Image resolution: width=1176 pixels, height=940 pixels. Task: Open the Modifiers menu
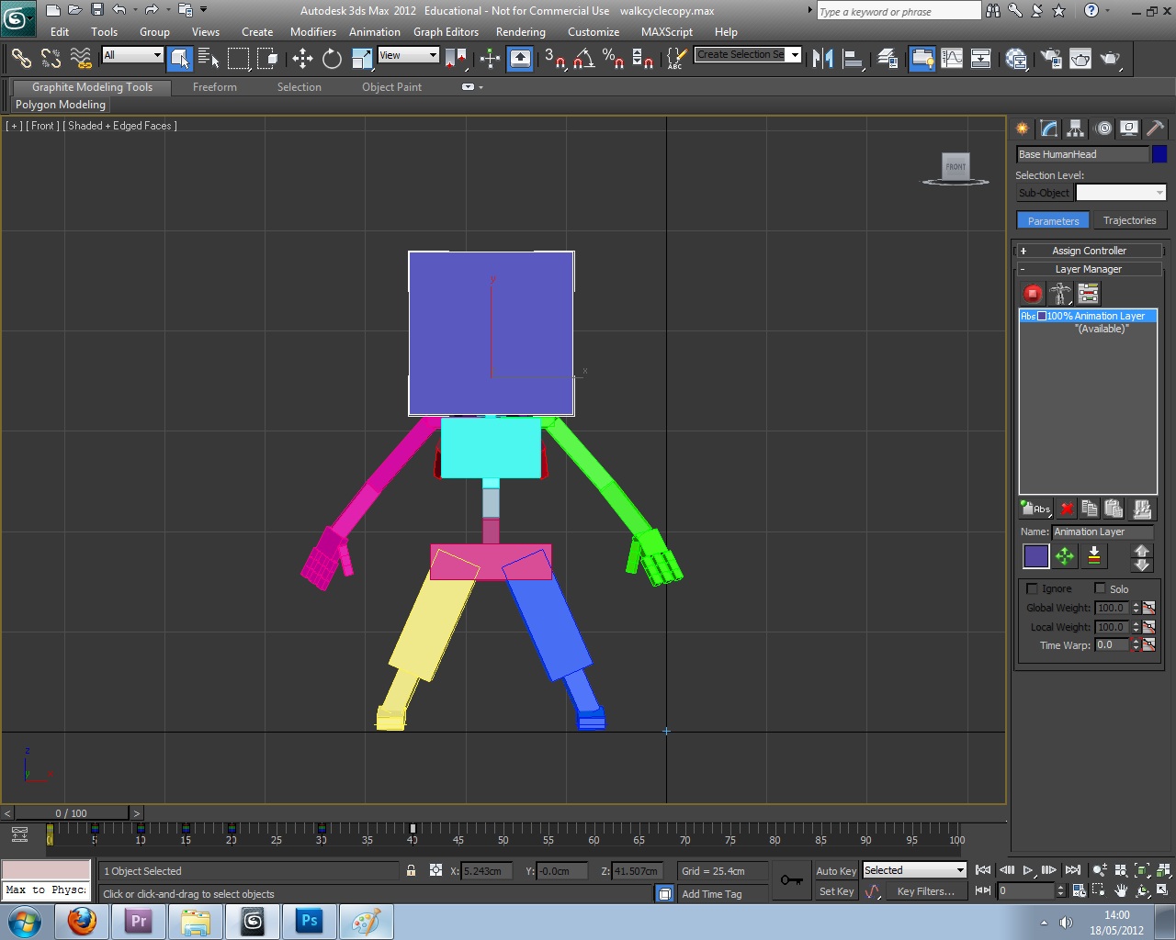(x=312, y=32)
